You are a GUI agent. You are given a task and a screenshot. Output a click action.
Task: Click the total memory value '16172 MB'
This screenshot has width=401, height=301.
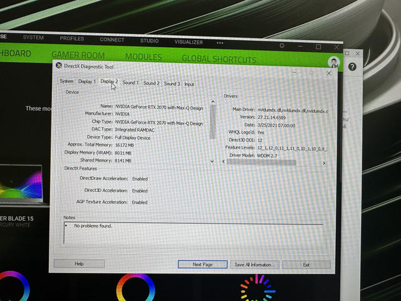click(124, 145)
